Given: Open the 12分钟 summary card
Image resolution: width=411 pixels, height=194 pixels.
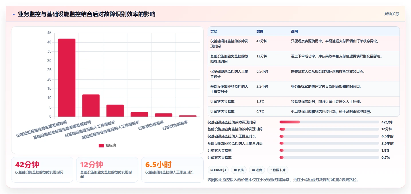Looking at the screenshot, I should tap(107, 170).
